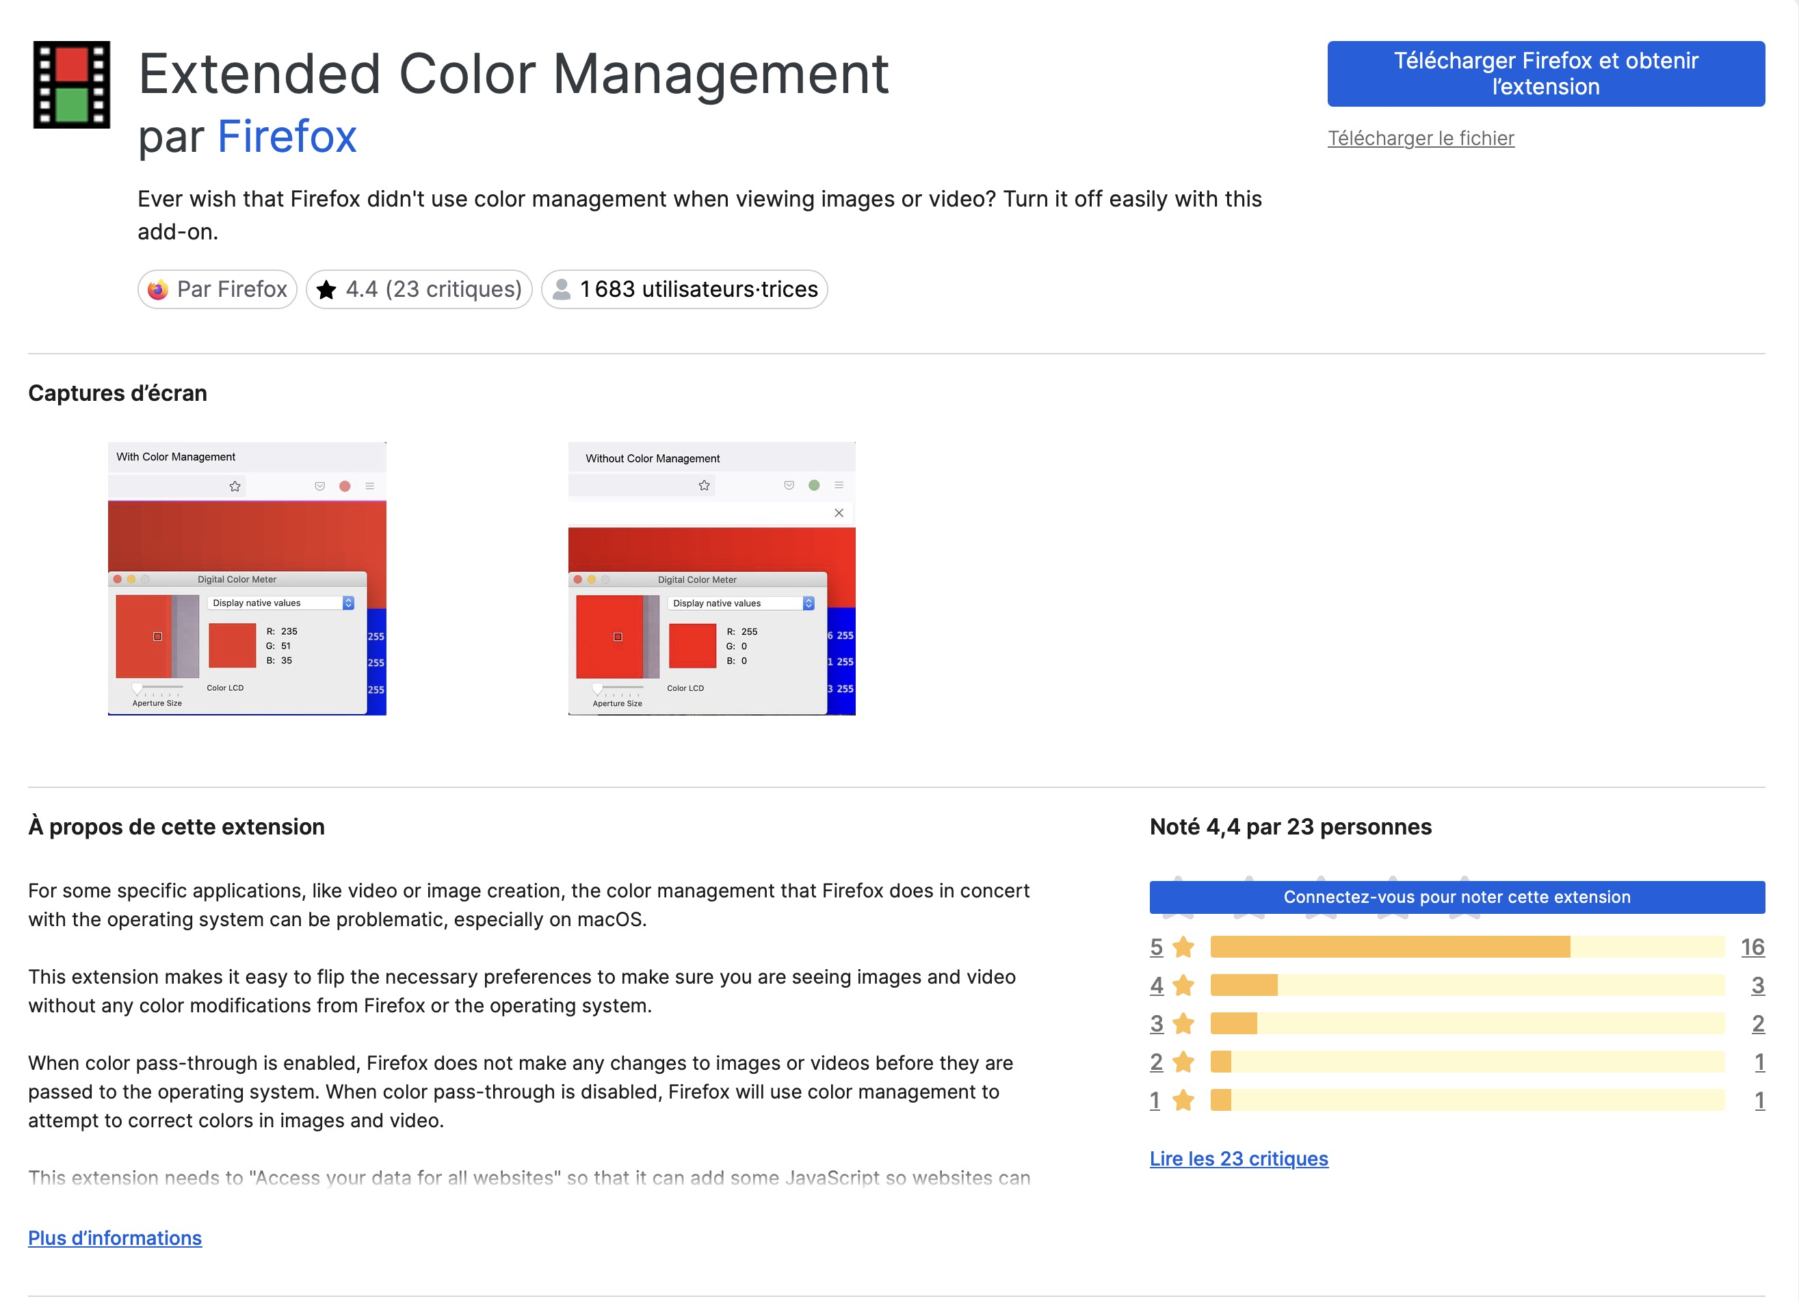Screen dimensions: 1799x1301
Task: Click the film-strip extension icon
Action: pyautogui.click(x=71, y=85)
